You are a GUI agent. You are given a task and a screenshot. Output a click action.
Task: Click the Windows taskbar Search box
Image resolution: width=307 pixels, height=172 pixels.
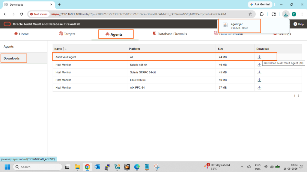click(37, 167)
